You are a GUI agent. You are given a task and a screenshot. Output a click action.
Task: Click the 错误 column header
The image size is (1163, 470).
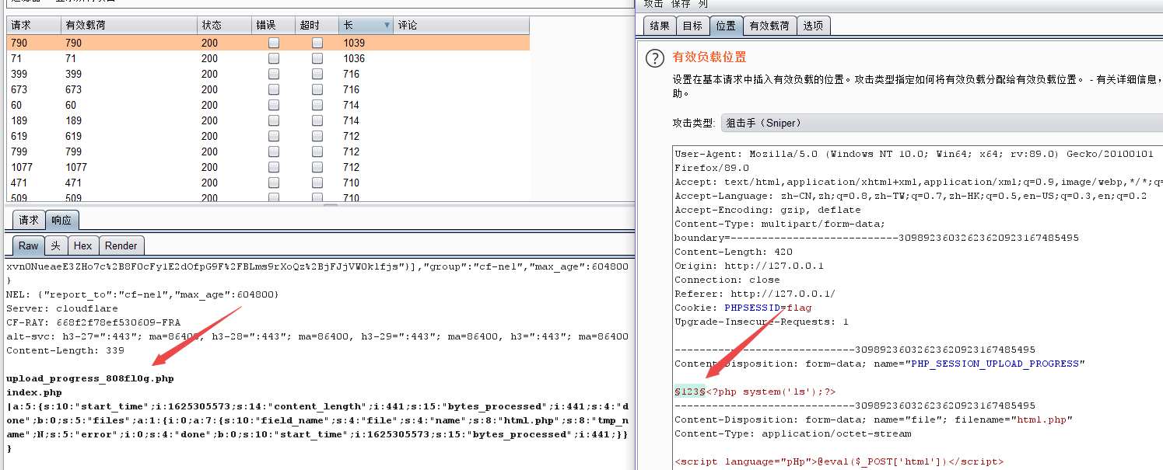(x=274, y=26)
